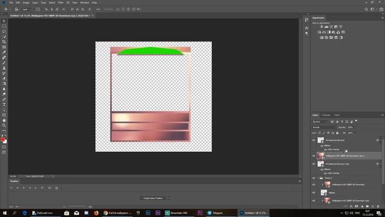Select the Pen tool
This screenshot has width=385, height=217.
4,99
